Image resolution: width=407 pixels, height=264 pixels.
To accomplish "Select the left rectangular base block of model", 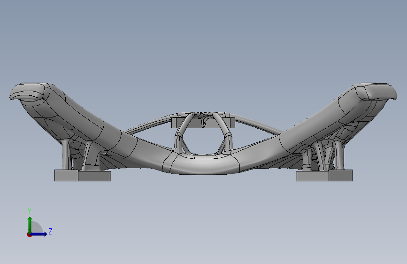I will pos(83,176).
